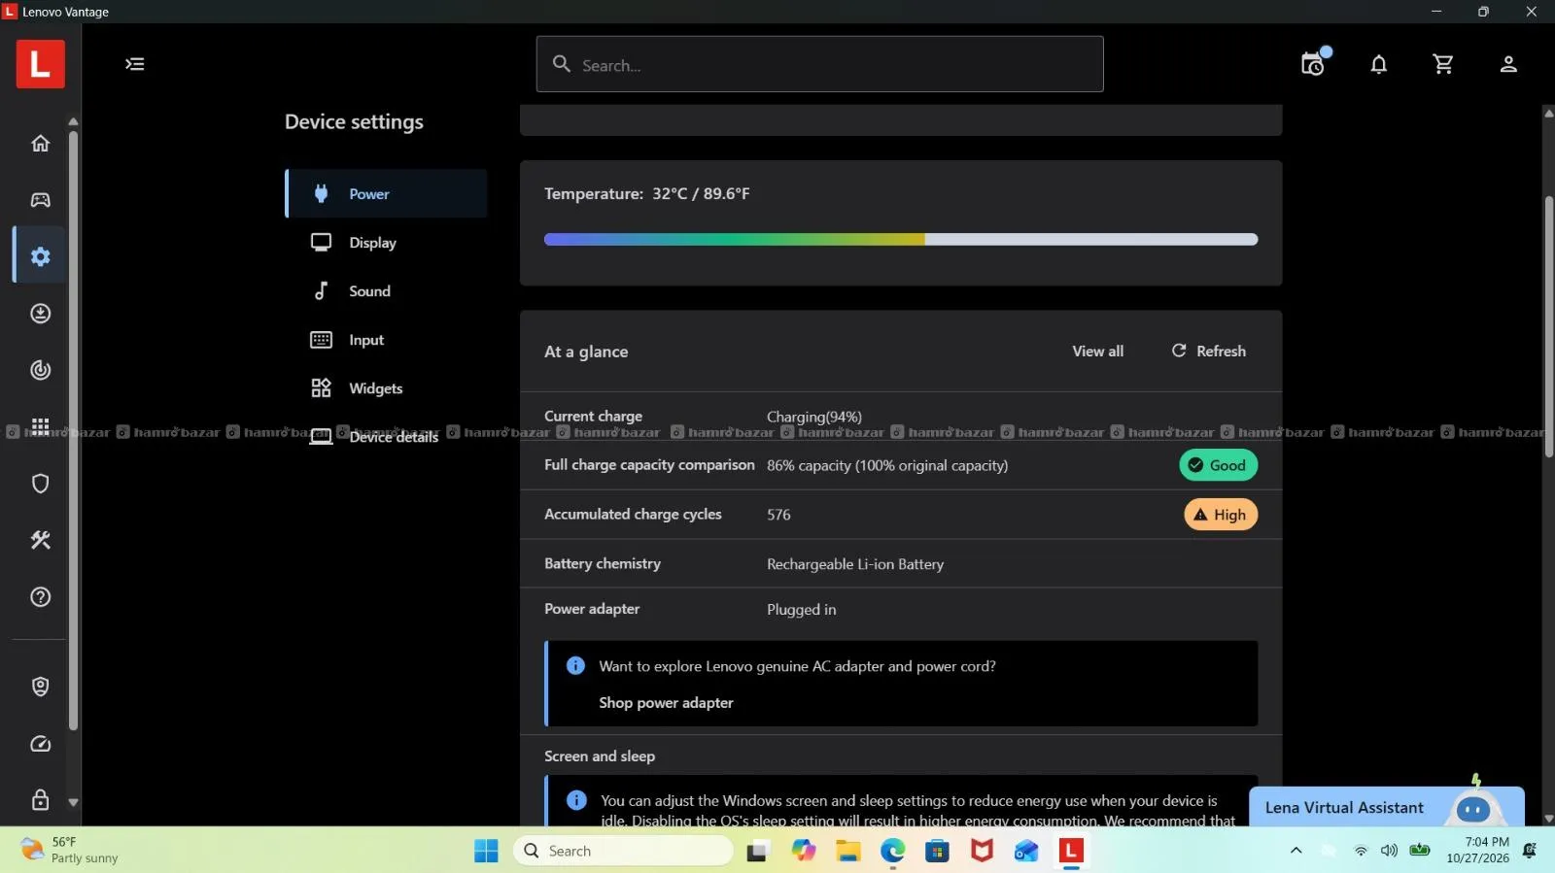Screen dimensions: 1555x873
Task: Open the Security shield section
Action: 40,484
